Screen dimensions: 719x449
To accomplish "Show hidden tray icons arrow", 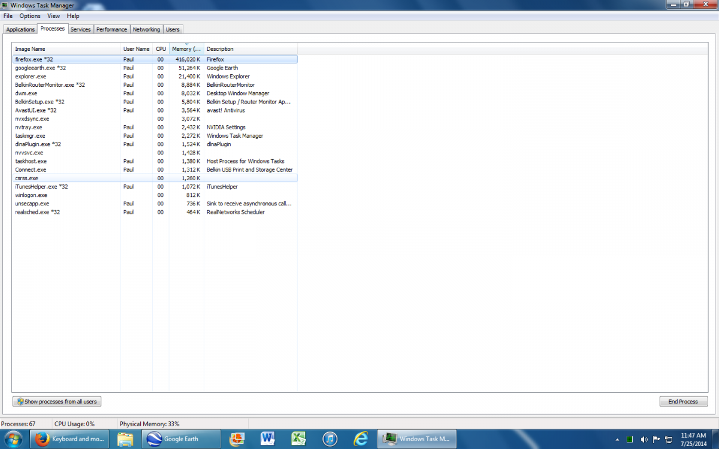I will [x=617, y=439].
